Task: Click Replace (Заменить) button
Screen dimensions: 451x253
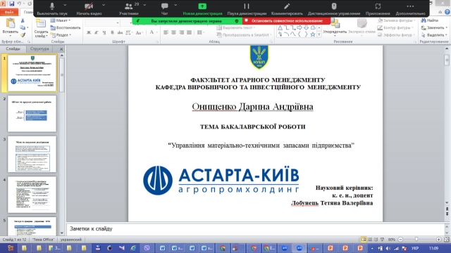Action: 434,27
